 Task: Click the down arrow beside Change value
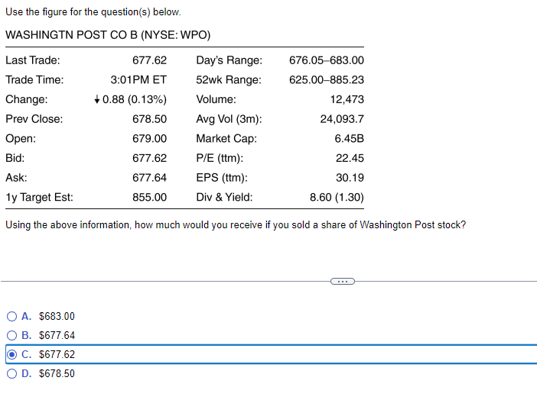(97, 99)
